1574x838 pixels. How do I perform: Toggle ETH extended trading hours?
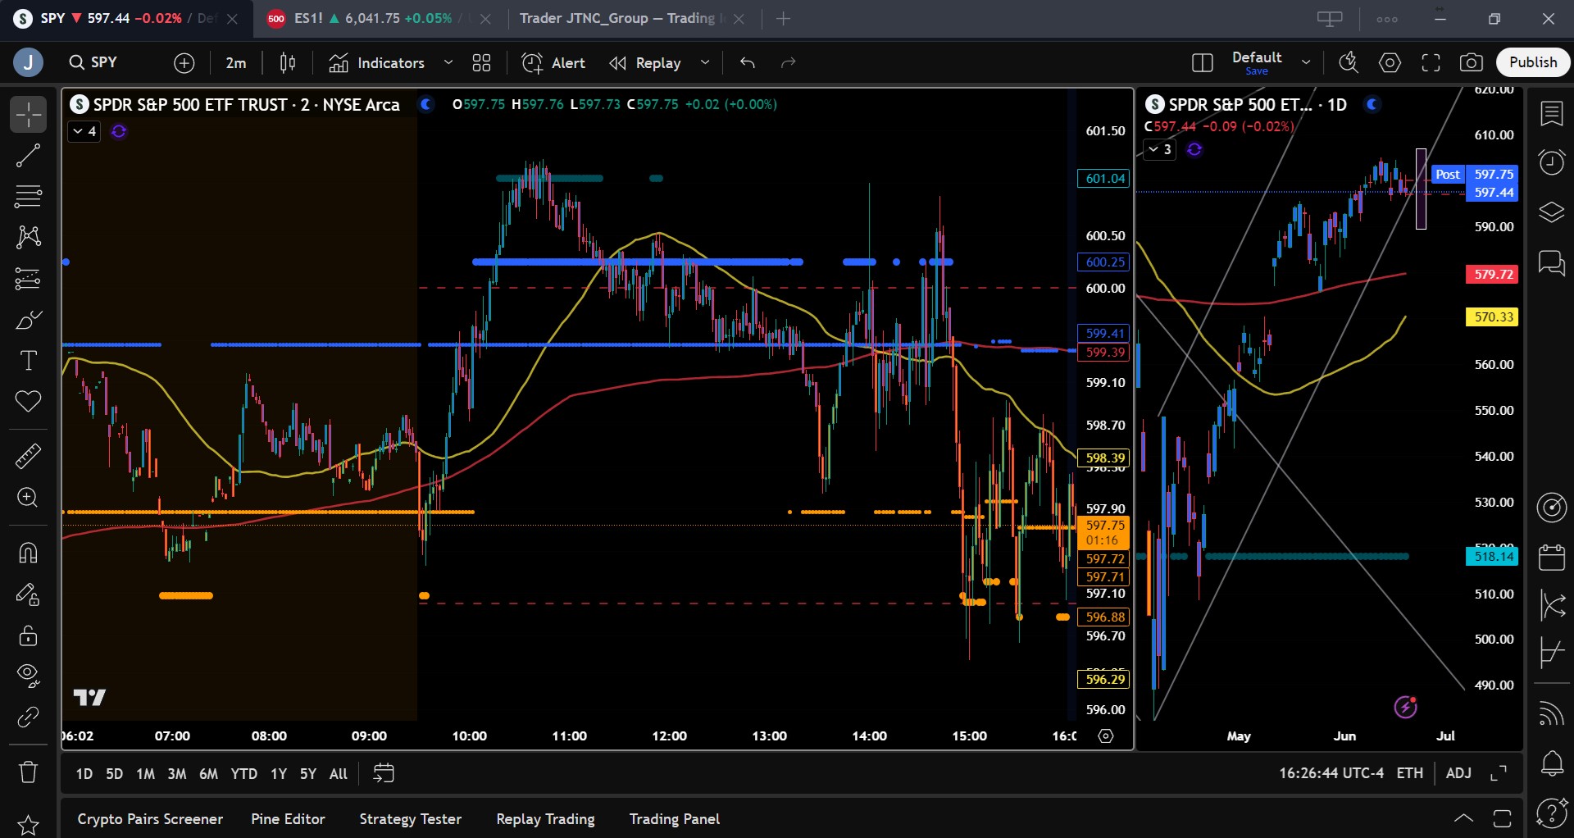coord(1410,773)
